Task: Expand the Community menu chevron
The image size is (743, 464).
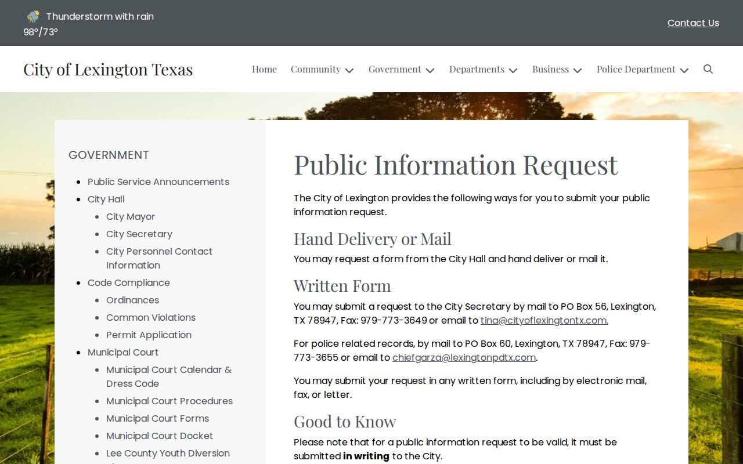Action: point(349,70)
